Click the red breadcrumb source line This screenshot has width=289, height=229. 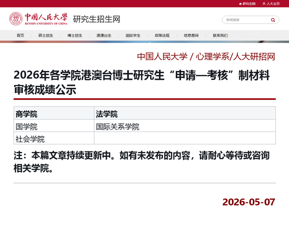tap(206, 56)
